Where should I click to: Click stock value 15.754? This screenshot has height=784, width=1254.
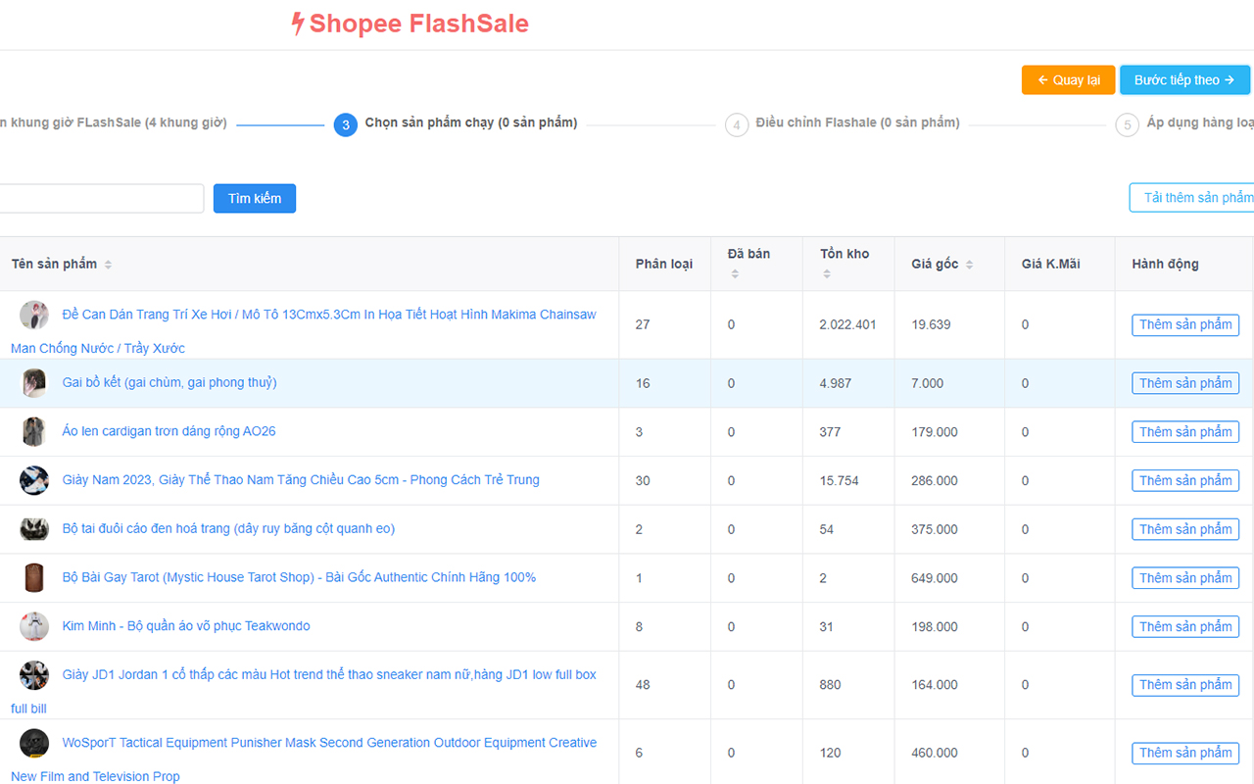click(839, 480)
